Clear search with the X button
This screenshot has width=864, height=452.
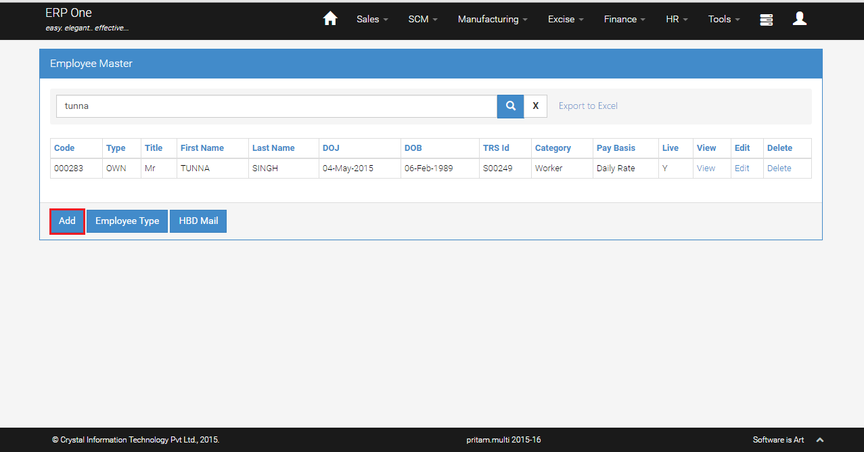[536, 106]
